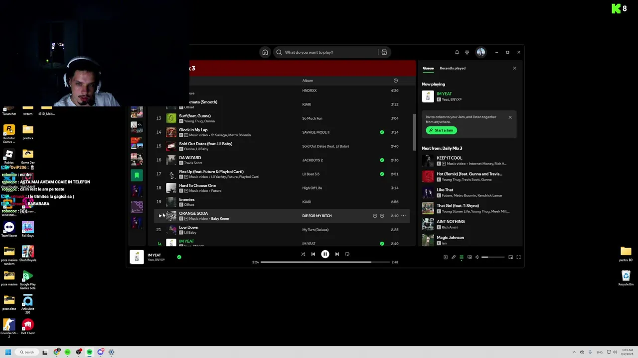Select That Go! (feat. T-Shyne) in the queue
Viewport: 638px width, 358px height.
pos(469,208)
